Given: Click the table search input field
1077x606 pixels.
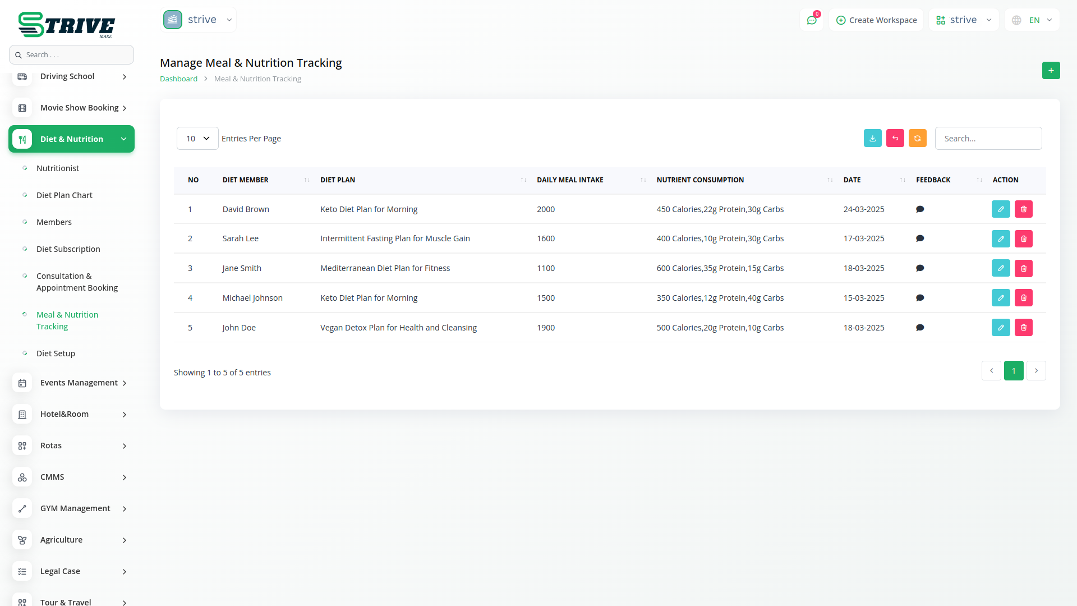Looking at the screenshot, I should point(988,139).
